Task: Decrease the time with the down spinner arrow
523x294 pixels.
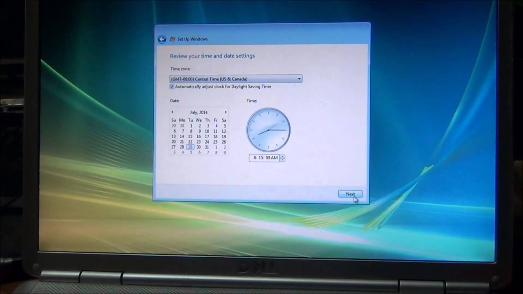Action: (x=283, y=160)
